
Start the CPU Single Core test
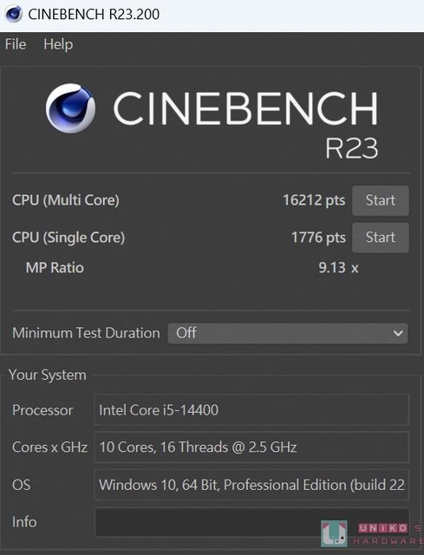coord(381,238)
